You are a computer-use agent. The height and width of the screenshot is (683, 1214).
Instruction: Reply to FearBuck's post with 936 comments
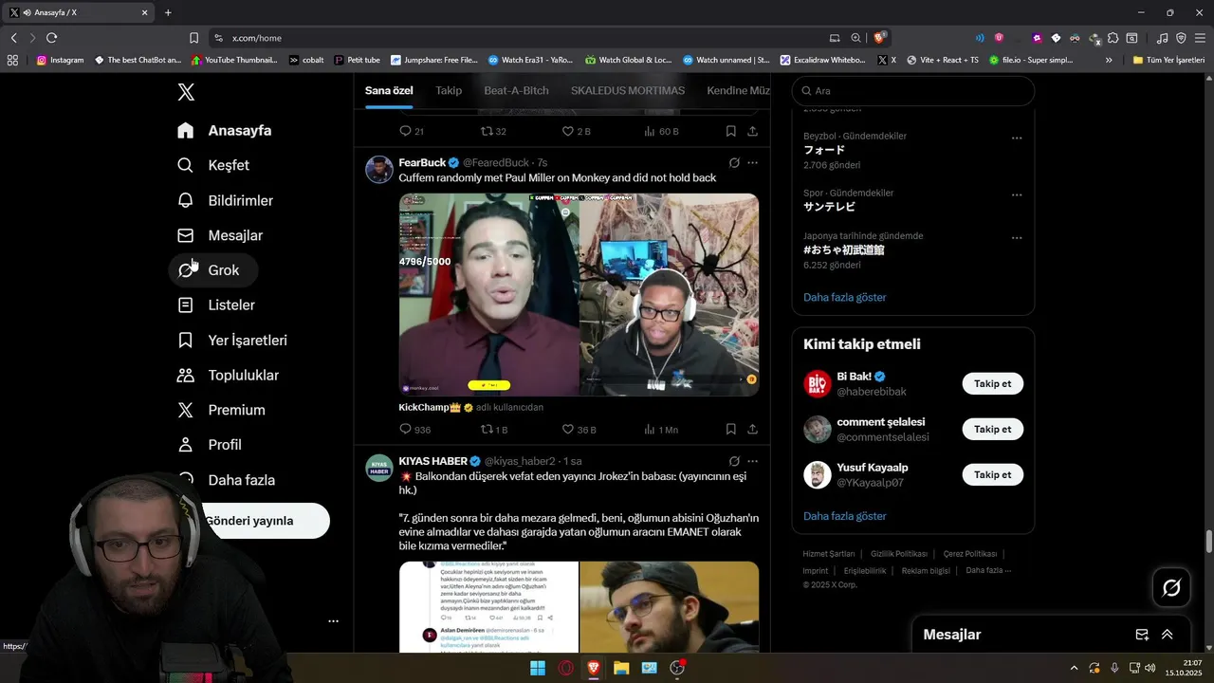(414, 430)
